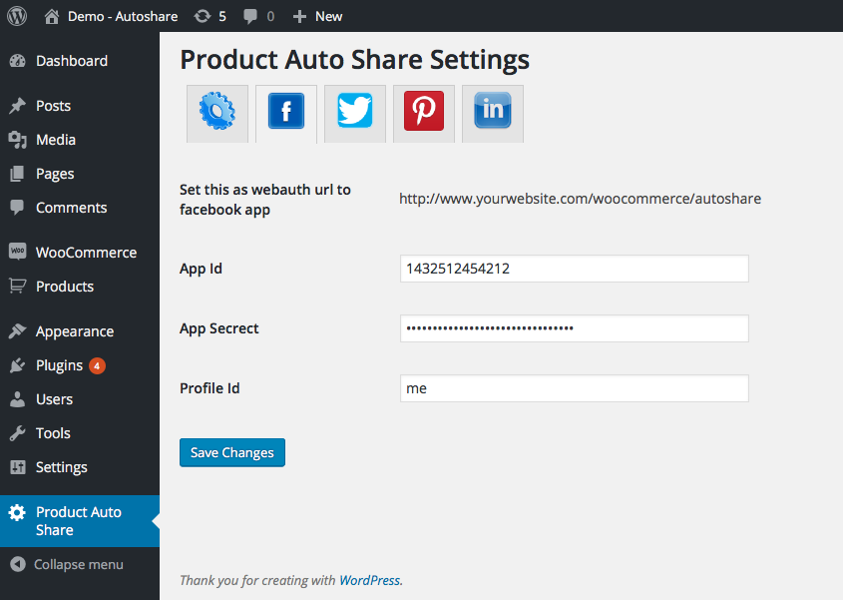The height and width of the screenshot is (600, 843).
Task: Click the Save Changes button
Action: [x=232, y=452]
